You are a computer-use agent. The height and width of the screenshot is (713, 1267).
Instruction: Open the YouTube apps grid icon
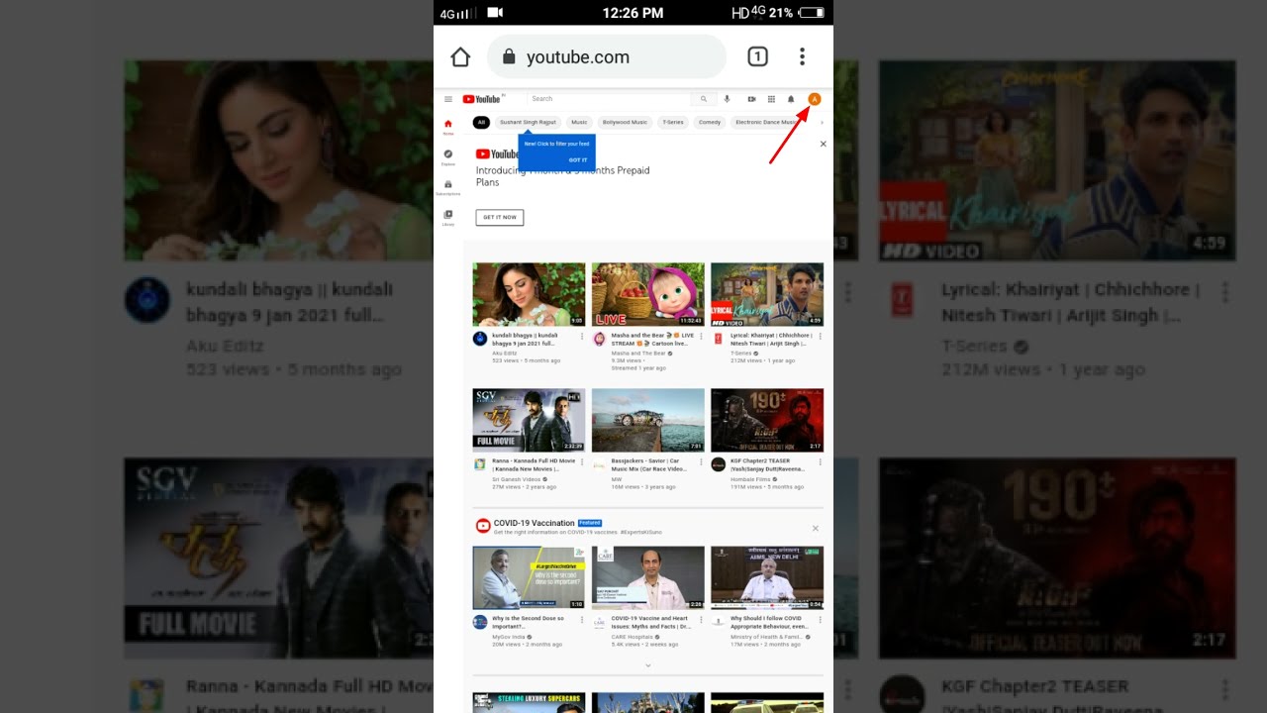pyautogui.click(x=771, y=99)
